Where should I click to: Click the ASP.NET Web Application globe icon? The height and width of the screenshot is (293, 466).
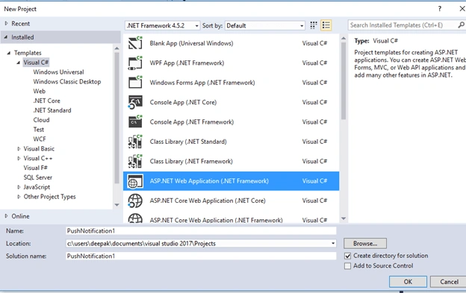coord(135,181)
